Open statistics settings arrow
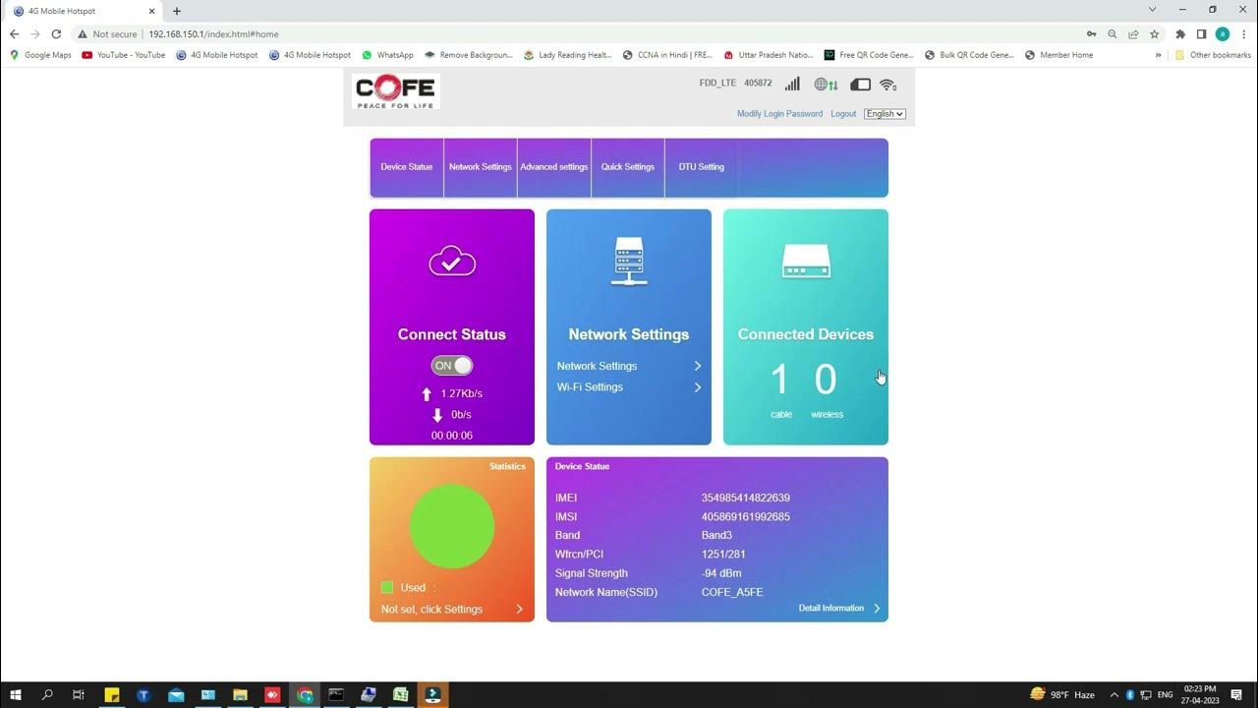 point(520,610)
